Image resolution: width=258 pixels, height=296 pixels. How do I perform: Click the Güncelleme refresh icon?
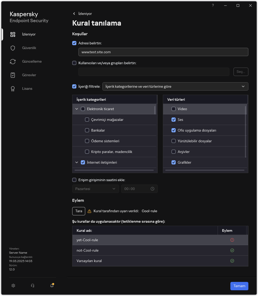pos(13,62)
